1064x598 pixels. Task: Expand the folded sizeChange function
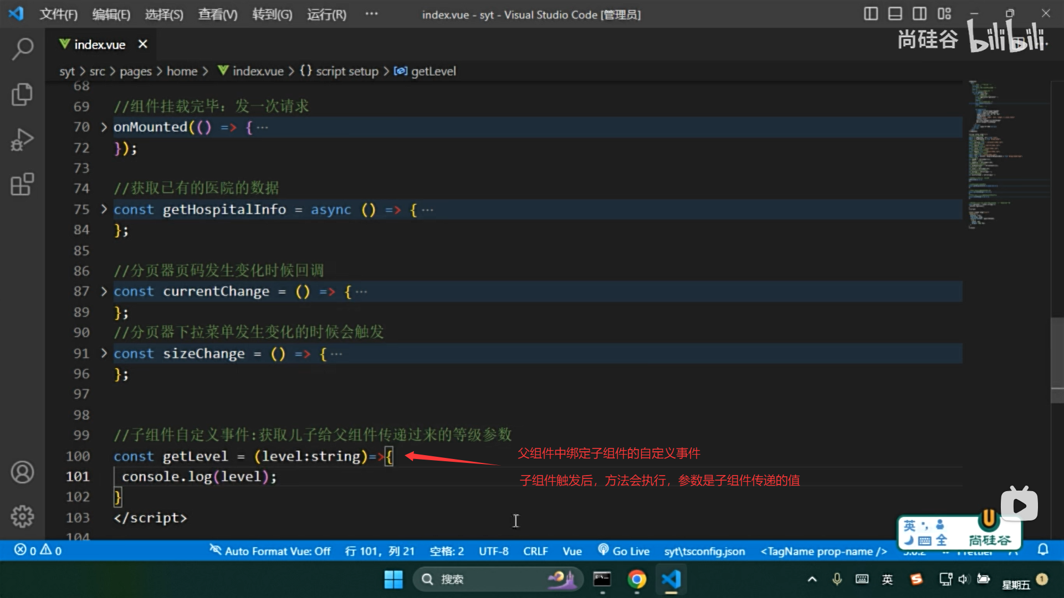coord(104,353)
